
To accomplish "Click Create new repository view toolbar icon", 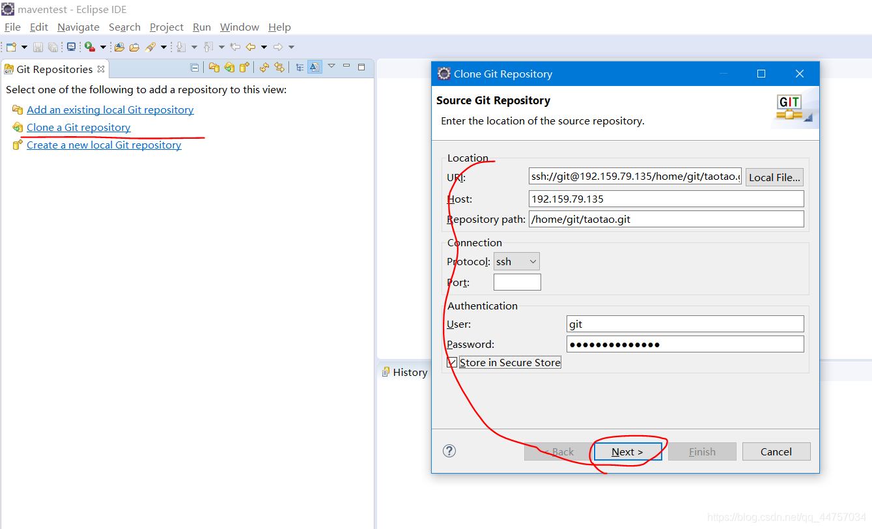I will point(244,66).
